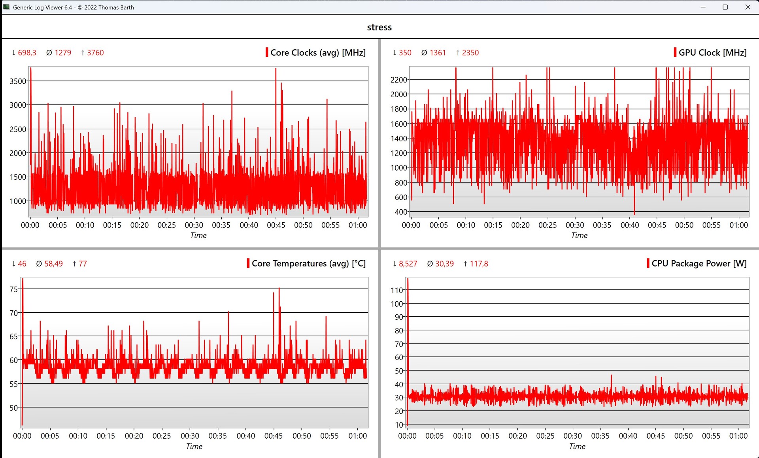Click the Core Clocks average value 1279
The image size is (759, 458).
click(x=63, y=53)
